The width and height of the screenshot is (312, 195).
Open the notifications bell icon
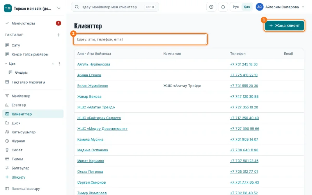point(223,7)
